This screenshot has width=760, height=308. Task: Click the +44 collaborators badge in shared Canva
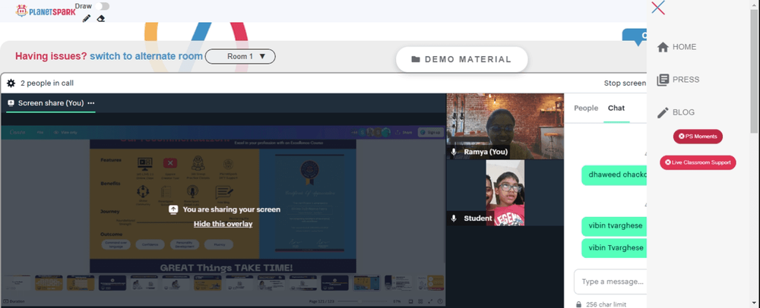pos(355,132)
